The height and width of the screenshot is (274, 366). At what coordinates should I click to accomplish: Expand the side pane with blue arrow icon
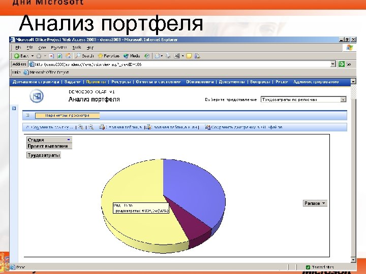coord(14,109)
